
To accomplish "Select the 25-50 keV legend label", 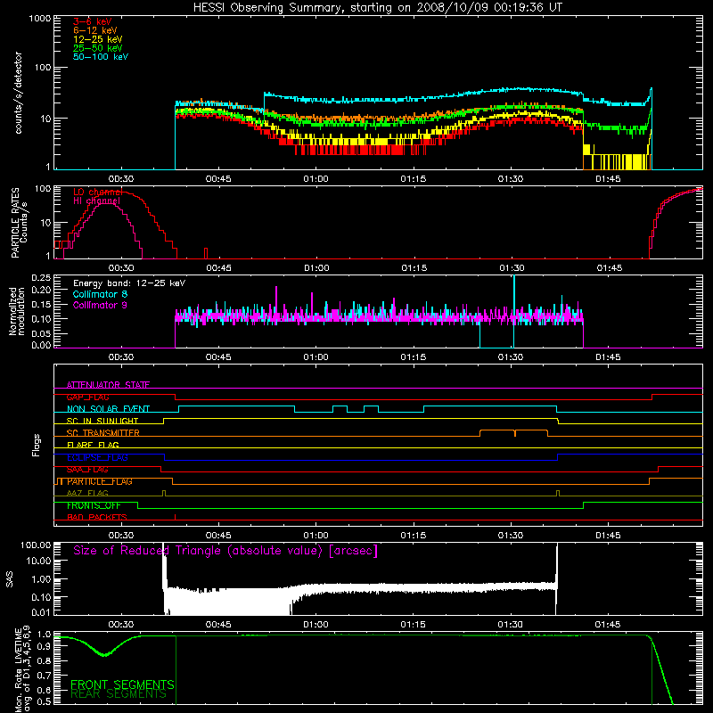I will (x=98, y=48).
